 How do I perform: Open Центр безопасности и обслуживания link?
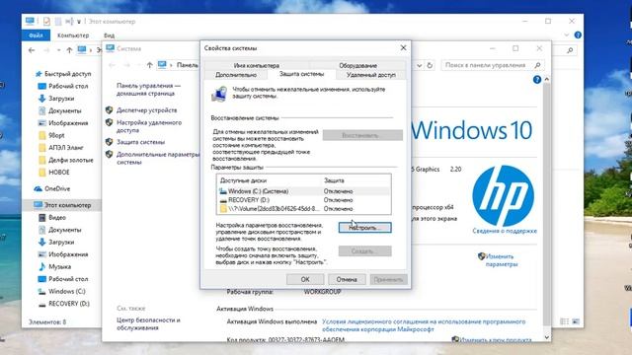click(148, 324)
